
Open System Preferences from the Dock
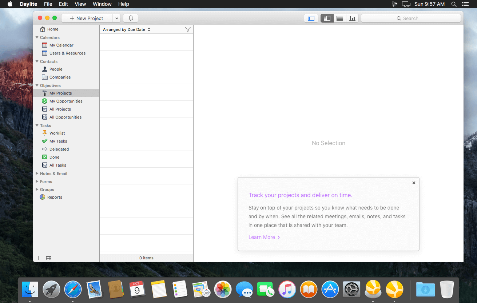[352, 290]
